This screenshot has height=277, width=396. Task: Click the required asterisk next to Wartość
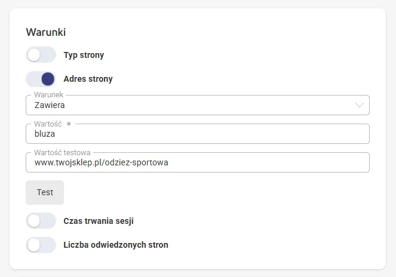(69, 124)
